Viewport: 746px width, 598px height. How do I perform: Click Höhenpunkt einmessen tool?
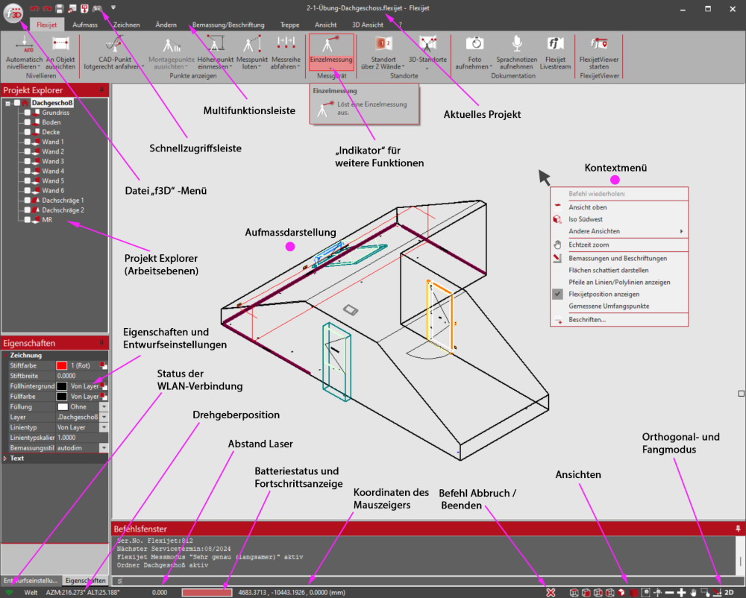[215, 53]
